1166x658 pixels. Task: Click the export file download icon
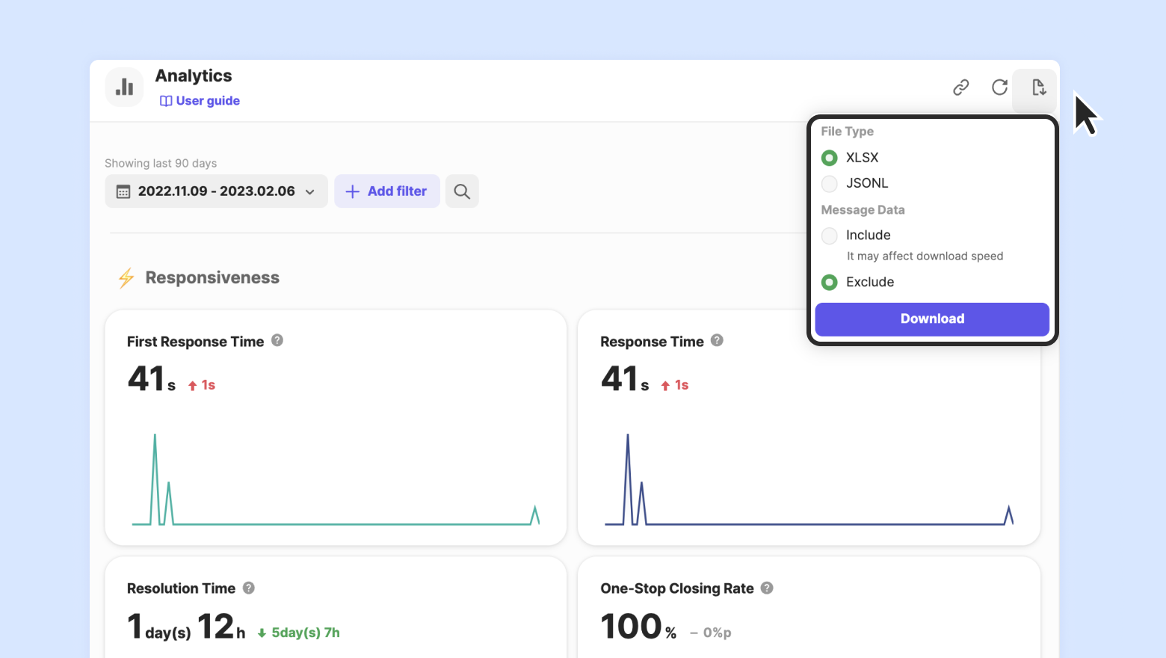(x=1038, y=87)
